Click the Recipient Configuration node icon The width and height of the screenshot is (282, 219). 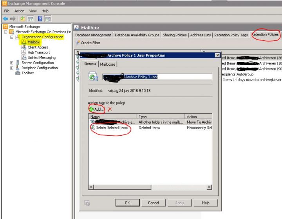[x=18, y=68]
